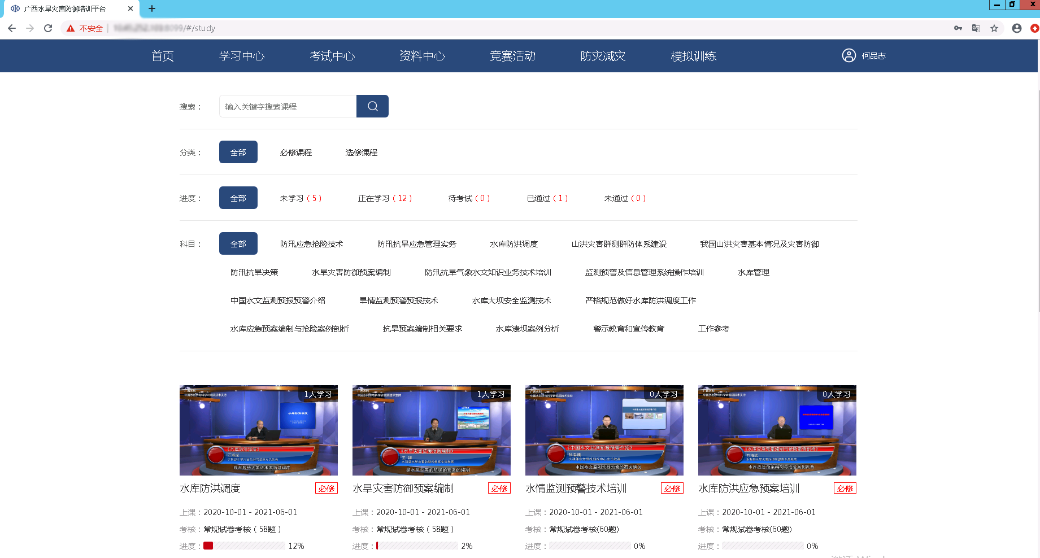Image resolution: width=1040 pixels, height=558 pixels.
Task: Click the course keyword search input field
Action: pyautogui.click(x=288, y=106)
